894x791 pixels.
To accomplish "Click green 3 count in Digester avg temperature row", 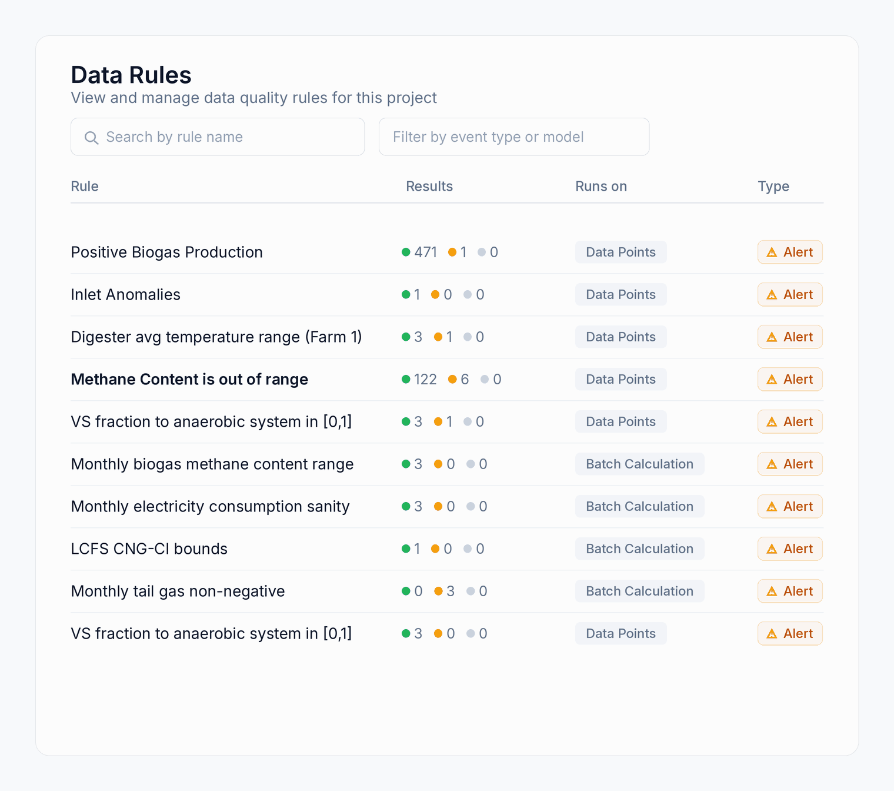I will click(x=412, y=337).
